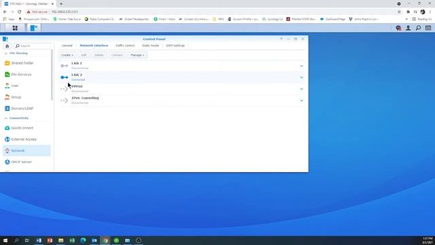Collapse the File Sharing section

click(6, 53)
